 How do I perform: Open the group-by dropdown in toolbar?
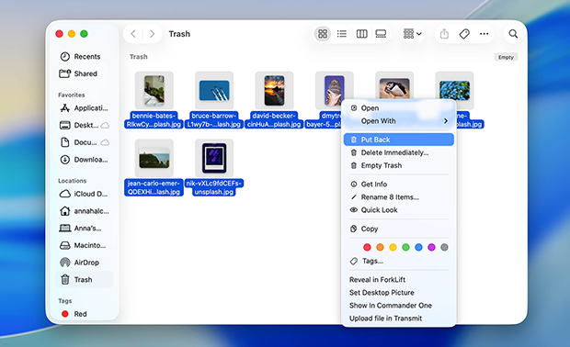(412, 34)
